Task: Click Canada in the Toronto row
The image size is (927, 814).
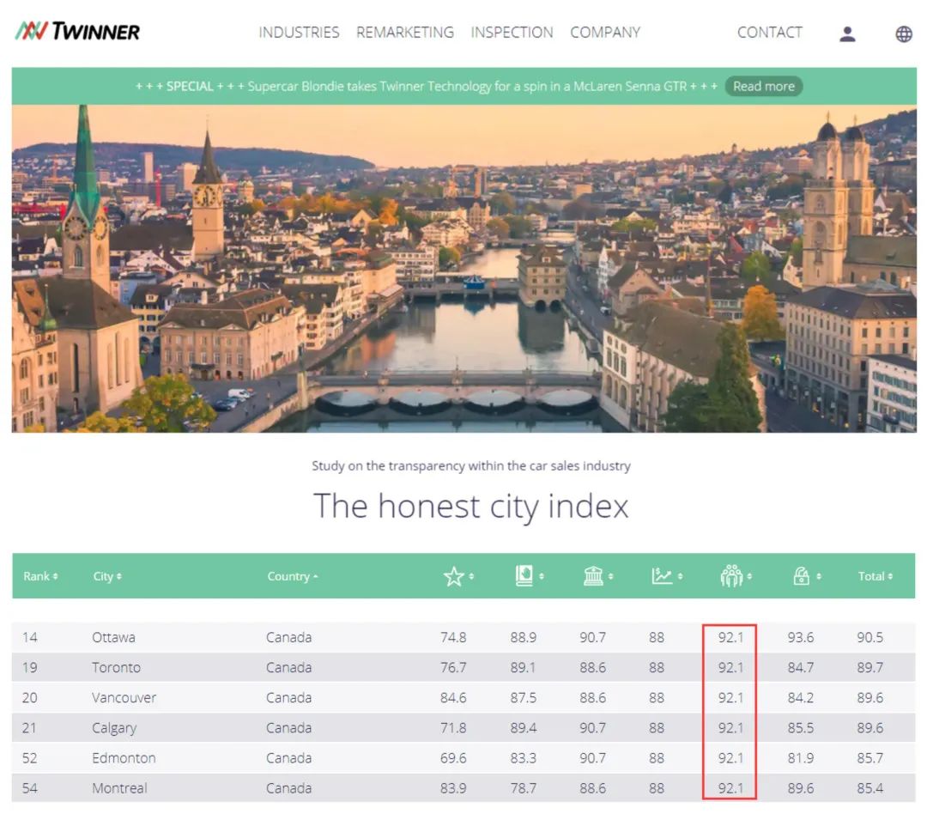Action: point(288,667)
